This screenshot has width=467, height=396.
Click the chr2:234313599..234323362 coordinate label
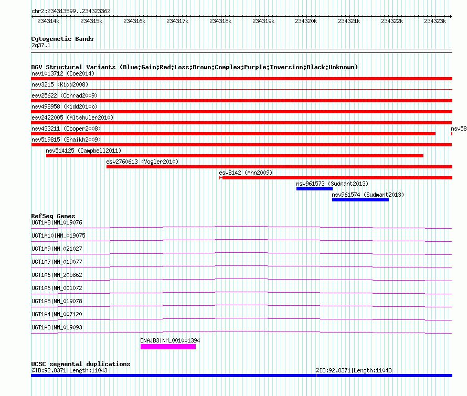(x=71, y=12)
